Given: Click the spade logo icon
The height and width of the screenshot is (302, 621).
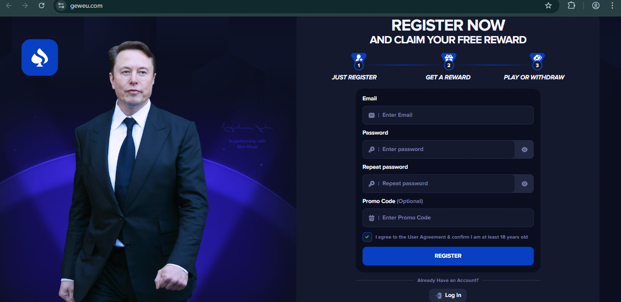Looking at the screenshot, I should (x=40, y=57).
